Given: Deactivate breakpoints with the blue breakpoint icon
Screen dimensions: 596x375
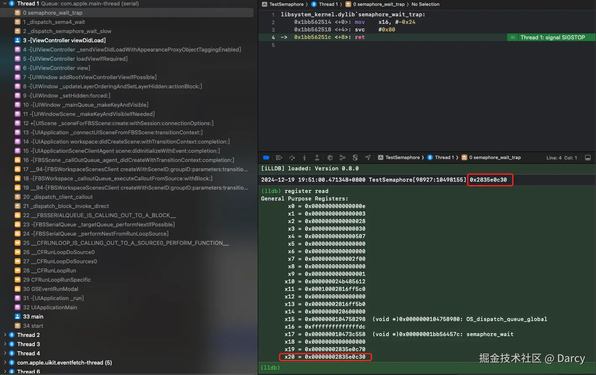Looking at the screenshot, I should click(266, 158).
